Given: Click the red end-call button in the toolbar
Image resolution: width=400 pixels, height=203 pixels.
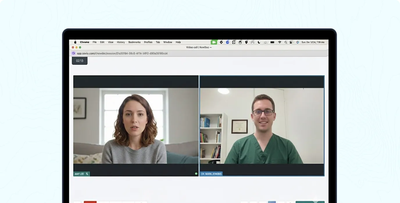Looking at the screenshot, I should point(90,201).
